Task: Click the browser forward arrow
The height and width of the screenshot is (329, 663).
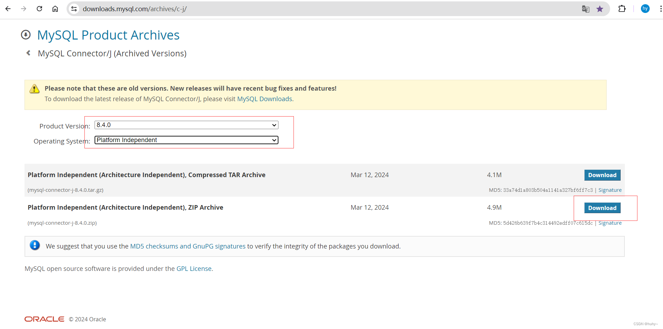Action: [x=24, y=9]
